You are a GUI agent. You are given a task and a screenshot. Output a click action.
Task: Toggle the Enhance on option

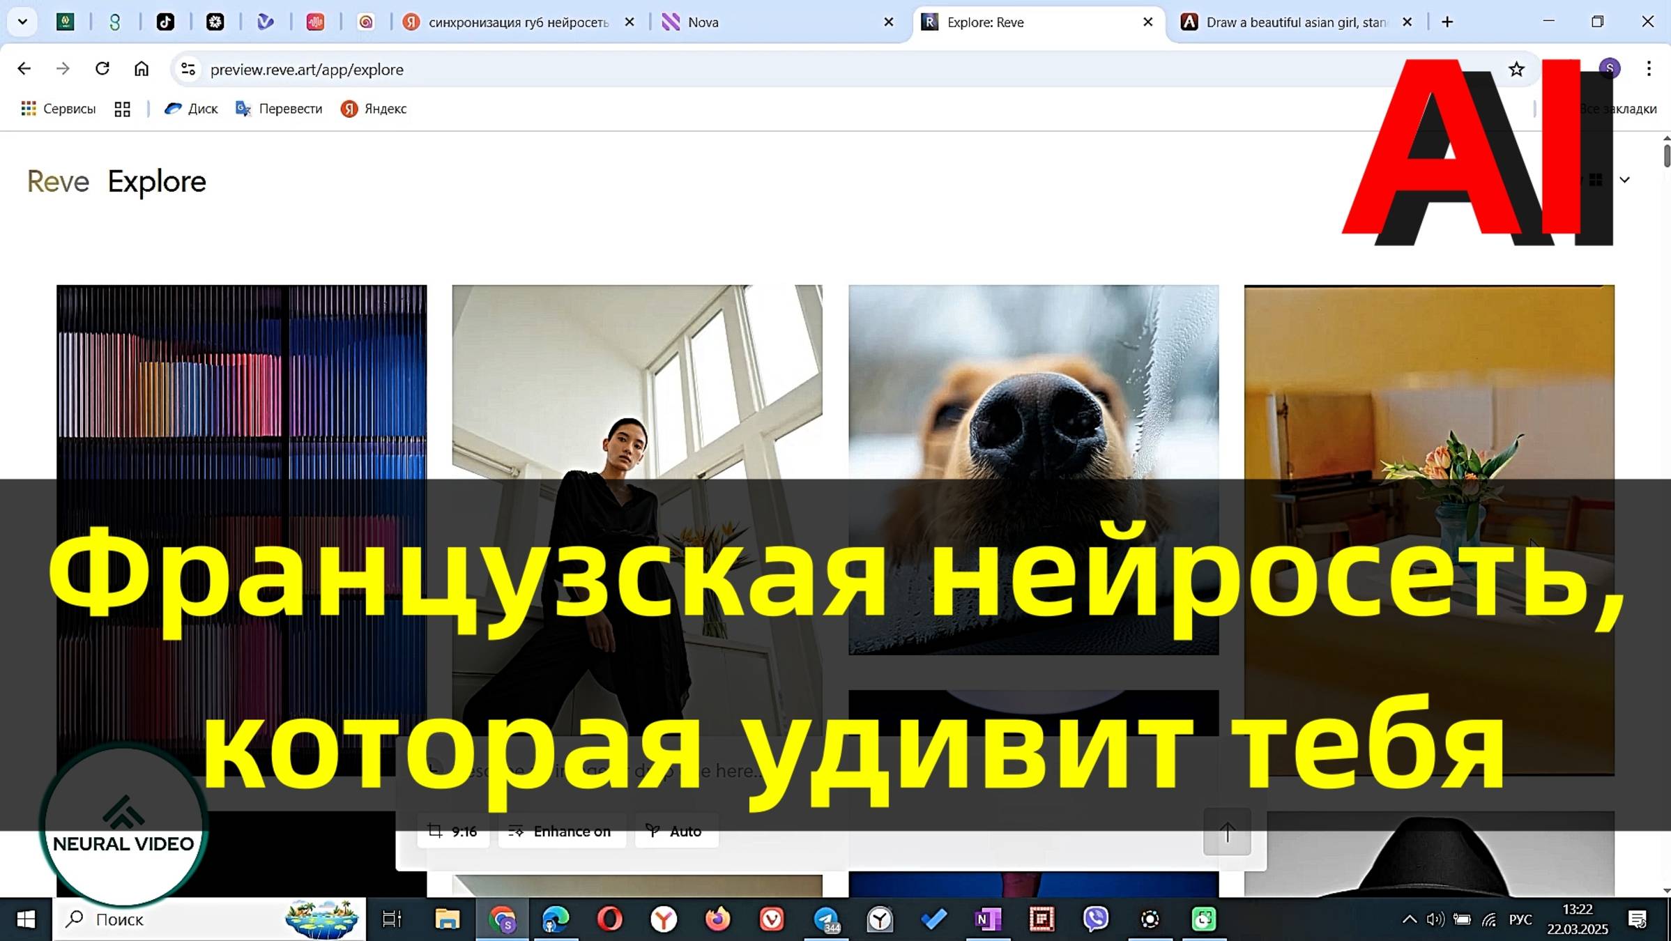561,832
